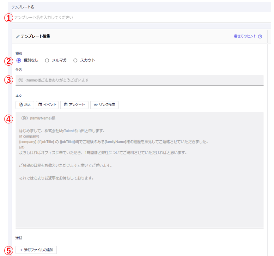Click the 件名 label text
This screenshot has width=274, height=256.
[x=19, y=70]
